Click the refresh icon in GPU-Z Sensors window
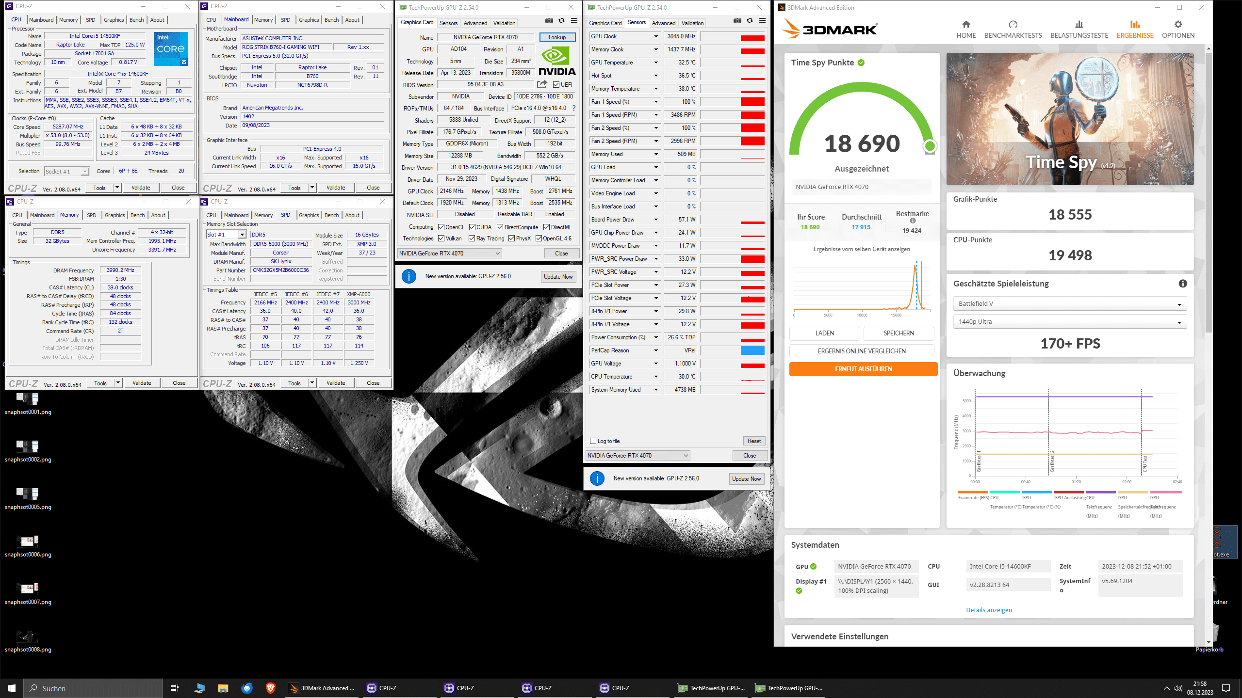The width and height of the screenshot is (1242, 698). pos(750,21)
